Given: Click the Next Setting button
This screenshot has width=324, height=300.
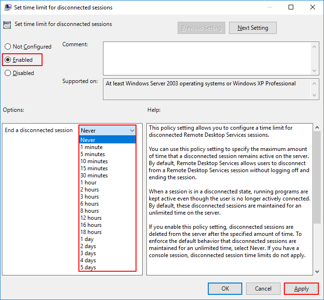Looking at the screenshot, I should 253,28.
